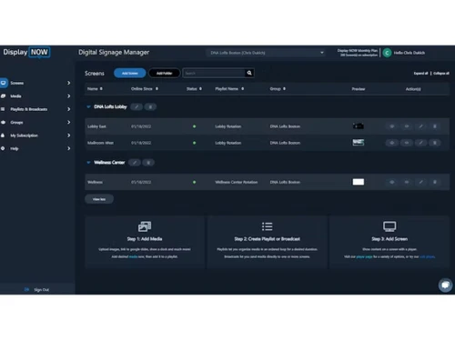Screen dimensions: 455x341
Task: Open the Lobby East preview thumbnail
Action: click(x=359, y=126)
